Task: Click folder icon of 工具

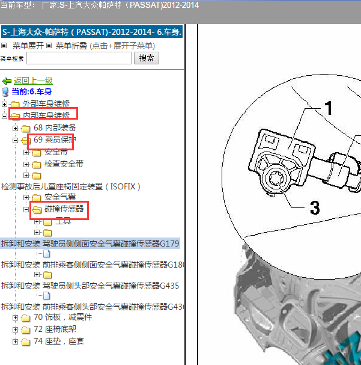Action: tap(47, 222)
